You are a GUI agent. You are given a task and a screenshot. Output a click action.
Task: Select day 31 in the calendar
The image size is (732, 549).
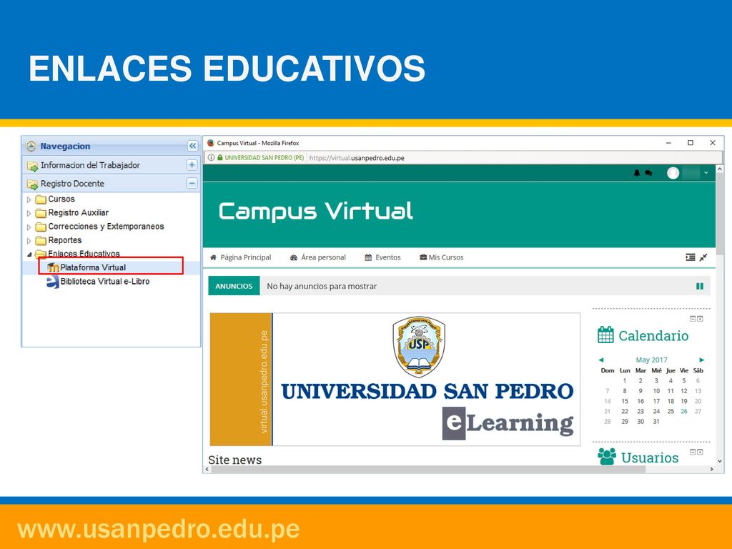[656, 422]
